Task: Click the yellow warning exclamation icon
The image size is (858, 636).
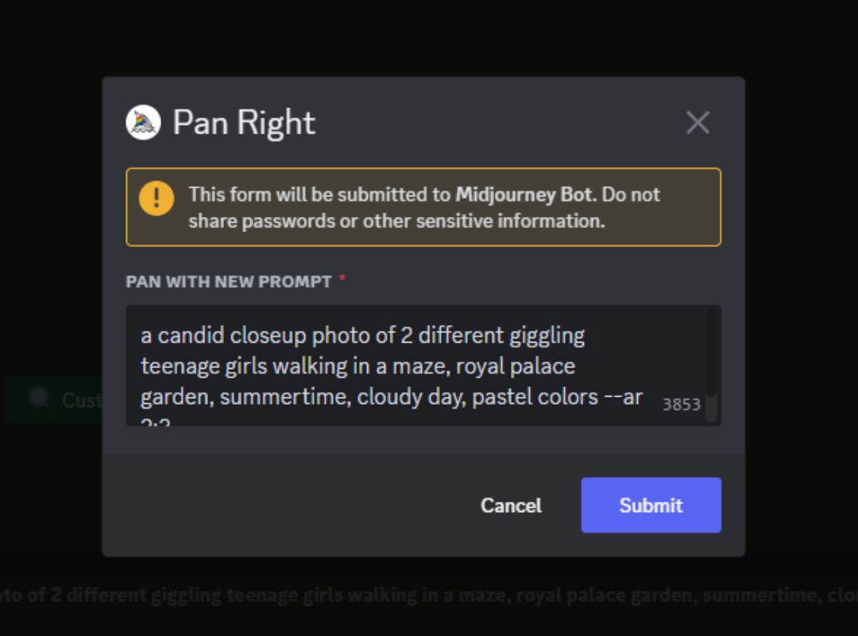Action: 156,198
